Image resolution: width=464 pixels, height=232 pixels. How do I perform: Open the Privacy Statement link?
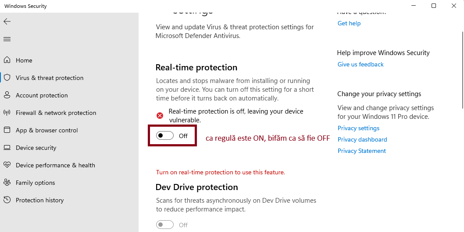coord(362,151)
